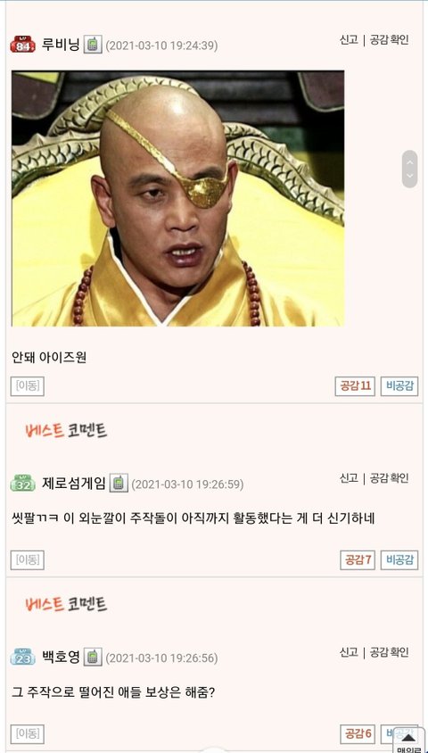The image size is (428, 753).
Task: Report 루비닝's comment via 신고
Action: point(349,40)
